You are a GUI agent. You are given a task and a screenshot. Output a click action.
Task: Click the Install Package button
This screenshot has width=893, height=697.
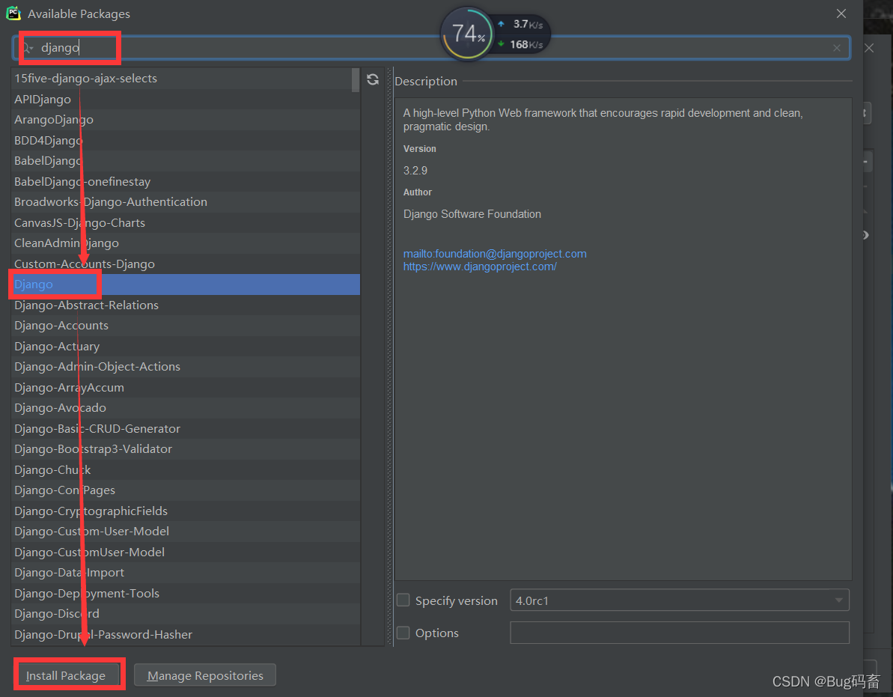pyautogui.click(x=66, y=675)
